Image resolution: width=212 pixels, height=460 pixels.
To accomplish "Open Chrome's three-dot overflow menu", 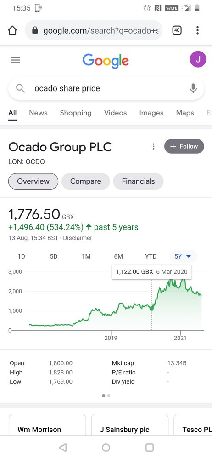I will pos(198,30).
